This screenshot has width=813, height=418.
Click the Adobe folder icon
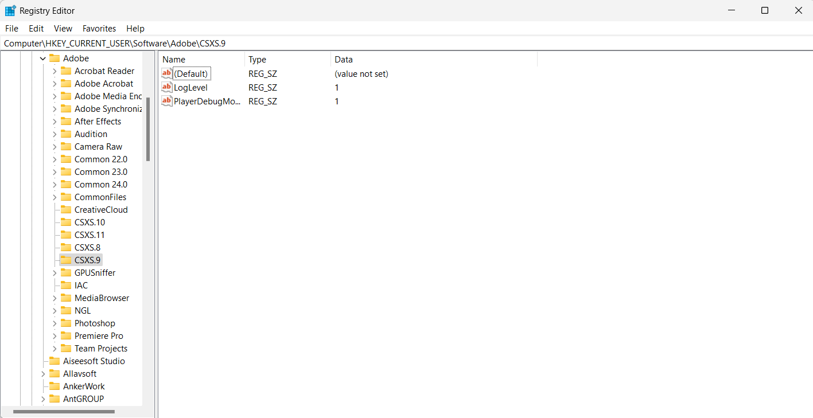pyautogui.click(x=55, y=58)
